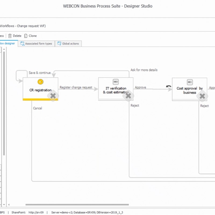
Task: Click the X badge on Cost approval step
Action: click(x=202, y=96)
